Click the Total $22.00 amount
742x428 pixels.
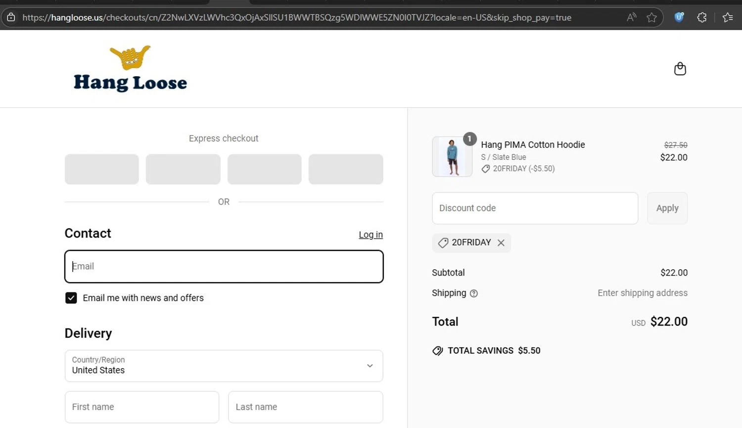pos(669,322)
